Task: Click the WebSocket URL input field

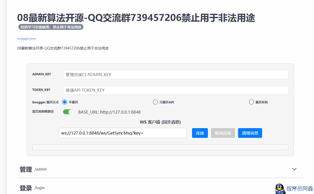Action: (122, 133)
